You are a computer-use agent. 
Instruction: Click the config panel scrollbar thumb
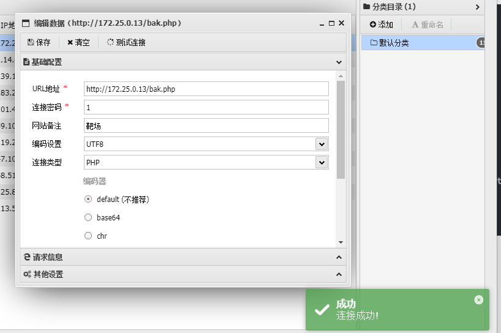(341, 130)
